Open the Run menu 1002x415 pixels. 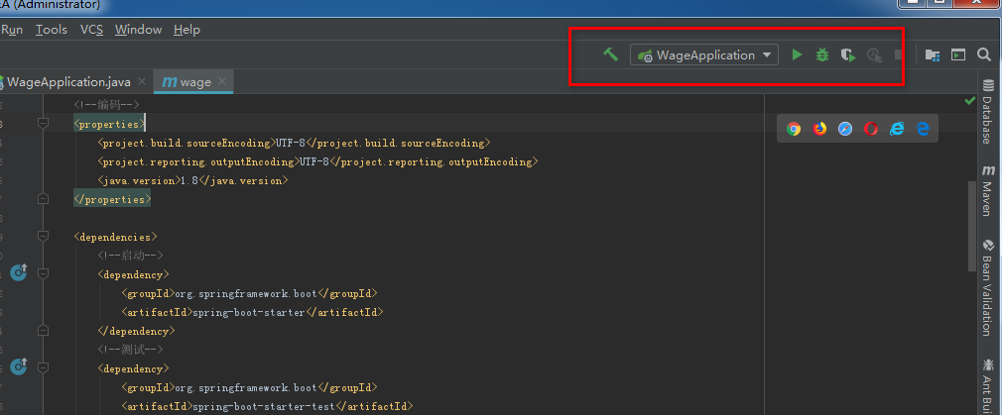click(x=12, y=30)
